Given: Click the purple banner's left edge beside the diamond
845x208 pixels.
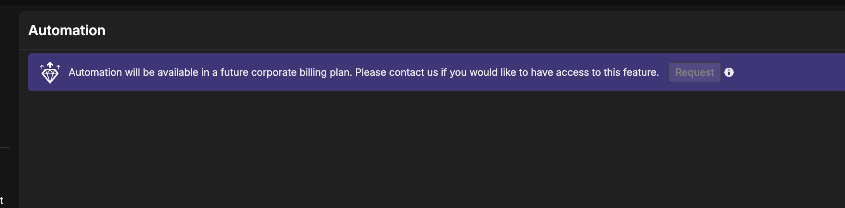Looking at the screenshot, I should pyautogui.click(x=33, y=72).
